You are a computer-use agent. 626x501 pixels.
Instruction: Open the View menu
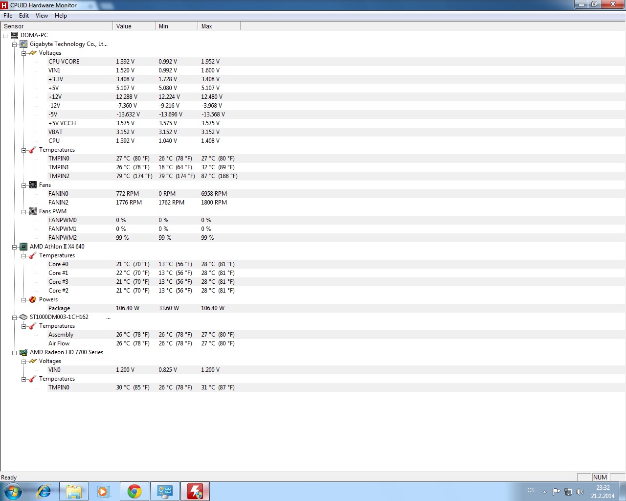[42, 16]
